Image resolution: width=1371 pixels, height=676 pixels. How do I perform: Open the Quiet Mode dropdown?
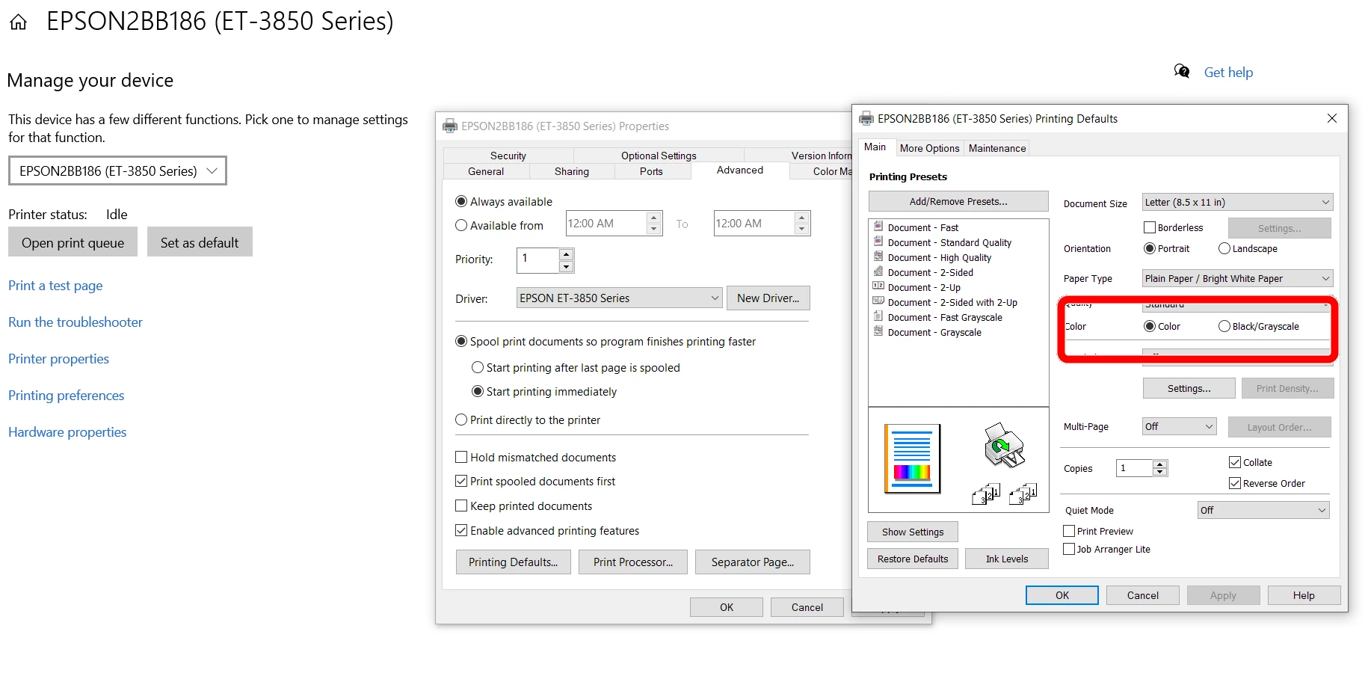tap(1263, 510)
